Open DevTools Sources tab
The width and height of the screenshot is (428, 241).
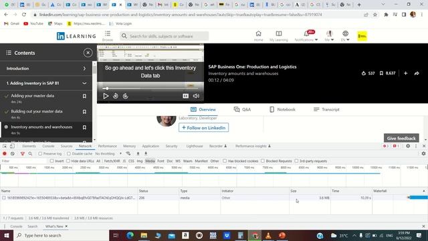tap(67, 146)
